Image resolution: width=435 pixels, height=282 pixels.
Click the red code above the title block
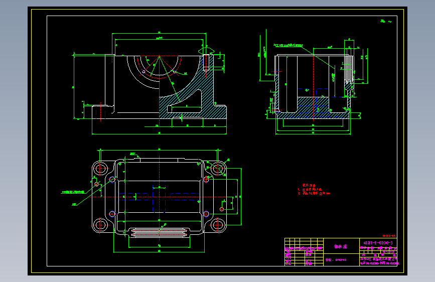389,236
